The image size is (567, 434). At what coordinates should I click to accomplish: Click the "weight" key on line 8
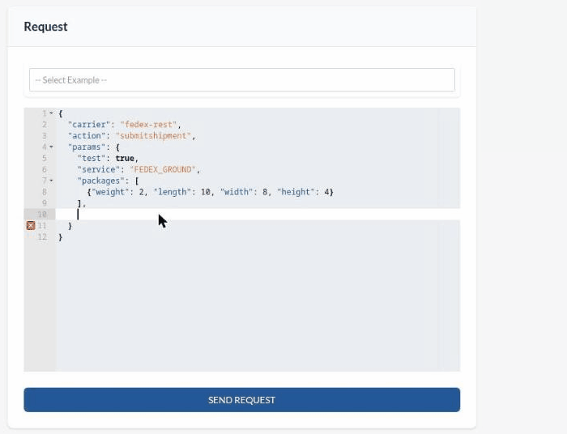pyautogui.click(x=110, y=192)
